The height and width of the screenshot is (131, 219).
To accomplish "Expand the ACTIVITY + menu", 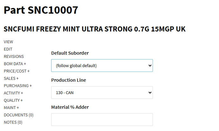I will point(14,93).
